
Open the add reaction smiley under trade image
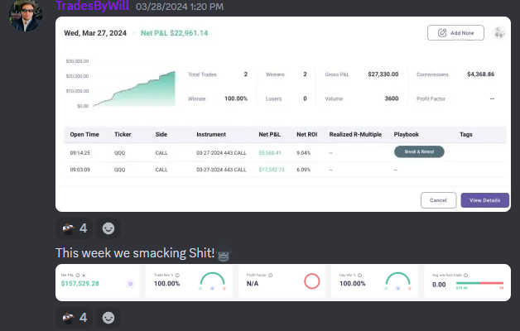click(x=108, y=228)
